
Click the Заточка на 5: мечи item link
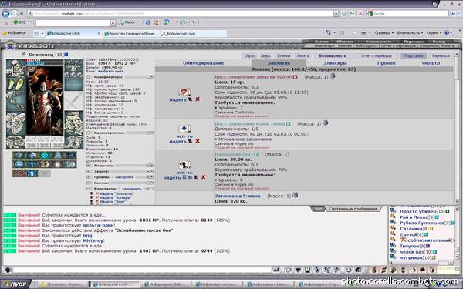pyautogui.click(x=238, y=196)
